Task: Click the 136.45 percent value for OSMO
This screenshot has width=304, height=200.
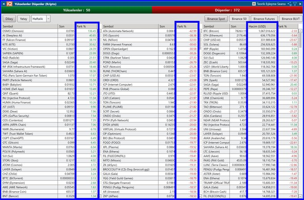Action: (x=92, y=31)
